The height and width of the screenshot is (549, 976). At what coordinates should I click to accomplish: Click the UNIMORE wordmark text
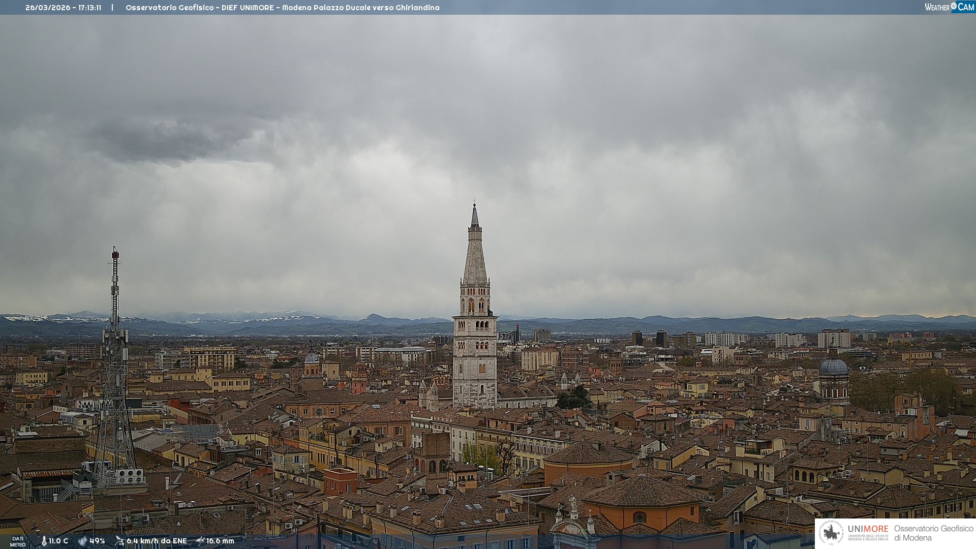pyautogui.click(x=868, y=529)
